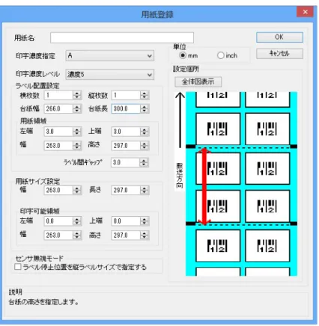Click 印字可能領域 高さ 297.0 field
The image size is (319, 326).
point(126,236)
